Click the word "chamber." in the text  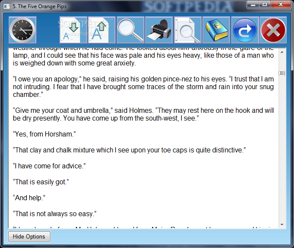[x=28, y=95]
